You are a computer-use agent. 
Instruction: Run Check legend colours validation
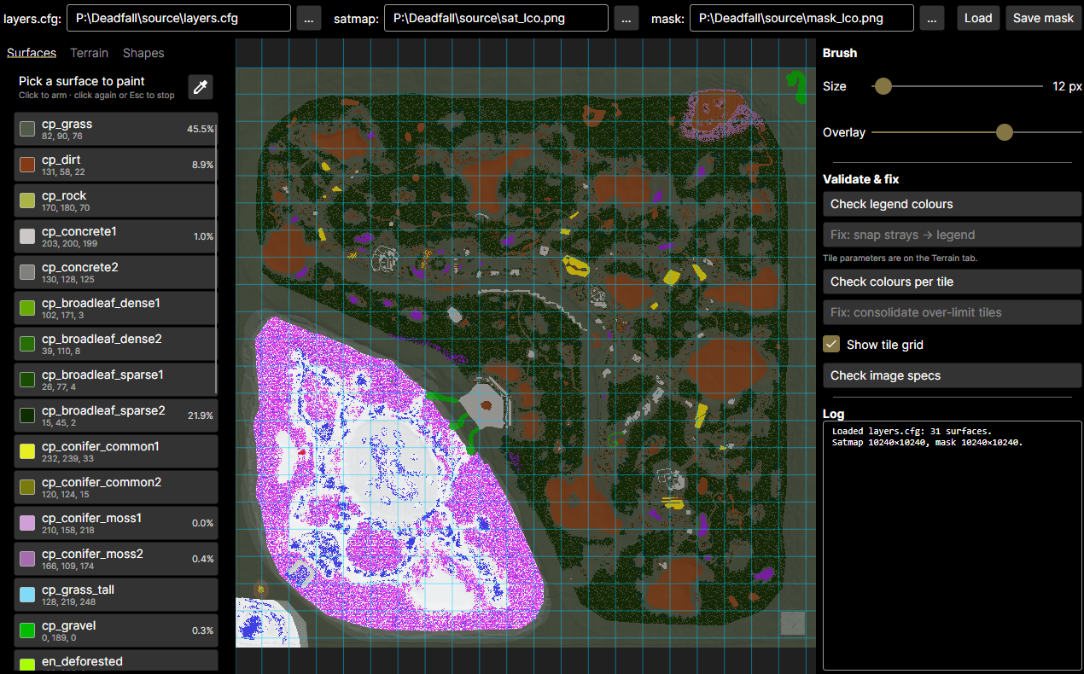point(952,204)
